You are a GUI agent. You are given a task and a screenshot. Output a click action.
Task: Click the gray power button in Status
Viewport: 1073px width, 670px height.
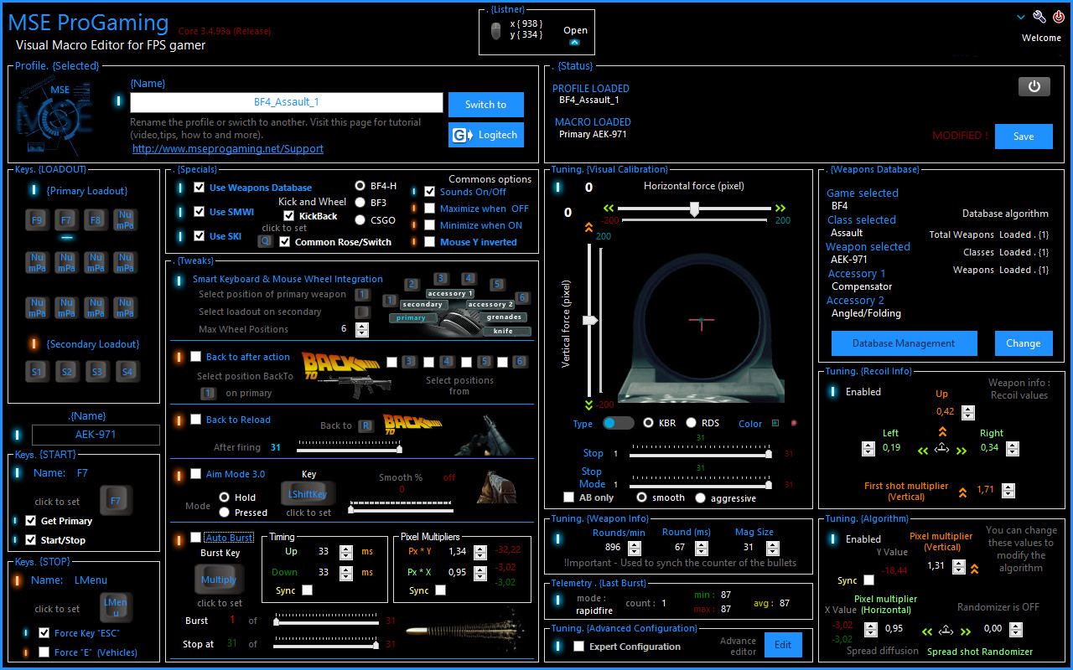[1034, 86]
